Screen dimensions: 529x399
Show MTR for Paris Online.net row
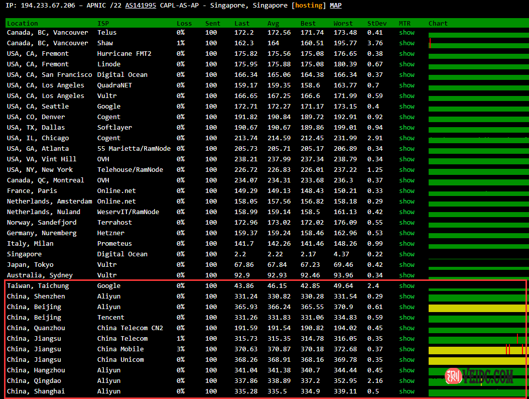[407, 191]
